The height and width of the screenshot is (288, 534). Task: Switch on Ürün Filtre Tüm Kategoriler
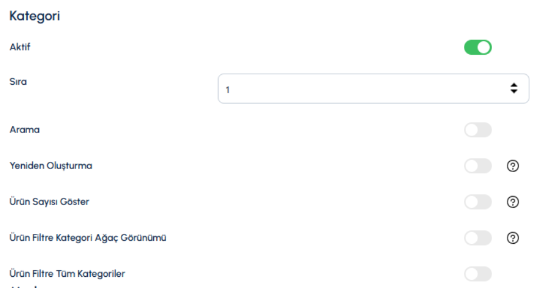[x=478, y=274]
